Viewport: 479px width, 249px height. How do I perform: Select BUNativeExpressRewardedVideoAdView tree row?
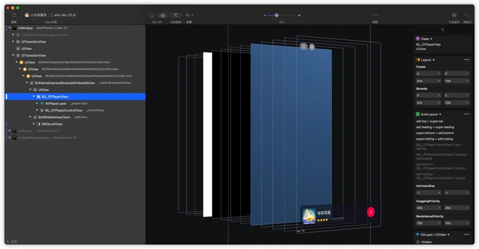75,83
